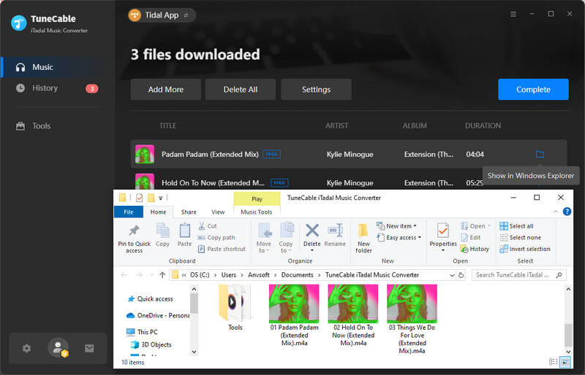Image resolution: width=585 pixels, height=375 pixels.
Task: Open the user account avatar
Action: 58,348
